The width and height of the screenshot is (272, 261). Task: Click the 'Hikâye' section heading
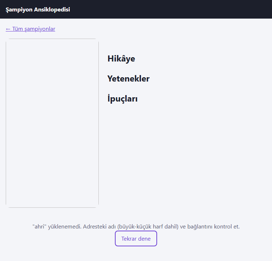(121, 59)
